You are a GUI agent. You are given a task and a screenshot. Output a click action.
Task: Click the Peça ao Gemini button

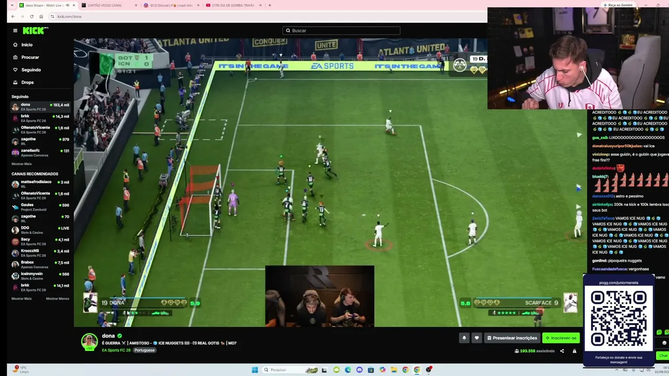click(618, 5)
